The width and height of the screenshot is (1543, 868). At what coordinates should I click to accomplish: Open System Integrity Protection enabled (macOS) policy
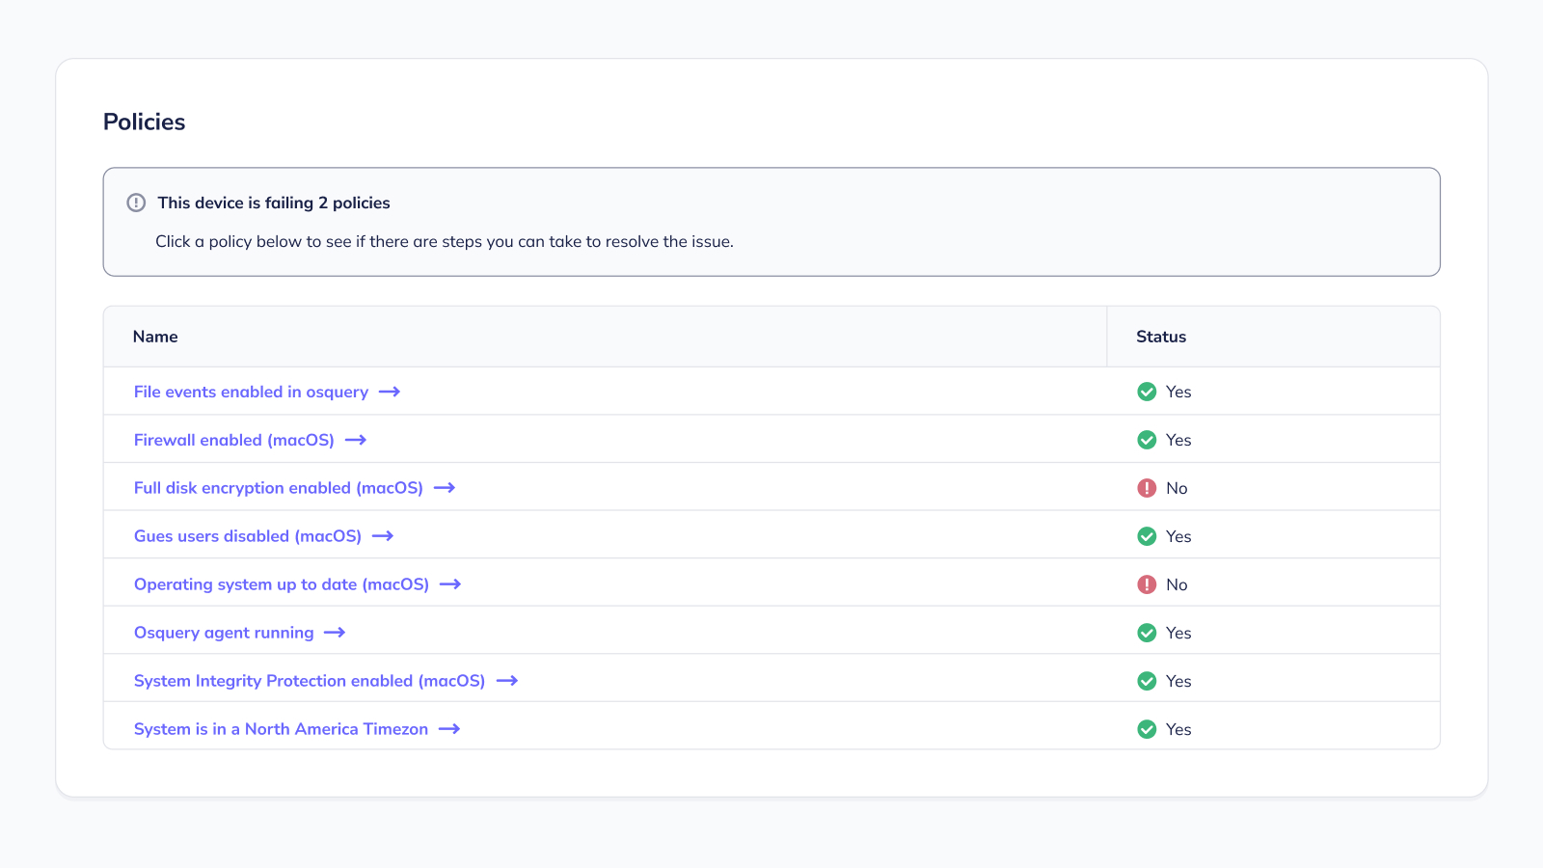[x=310, y=681]
